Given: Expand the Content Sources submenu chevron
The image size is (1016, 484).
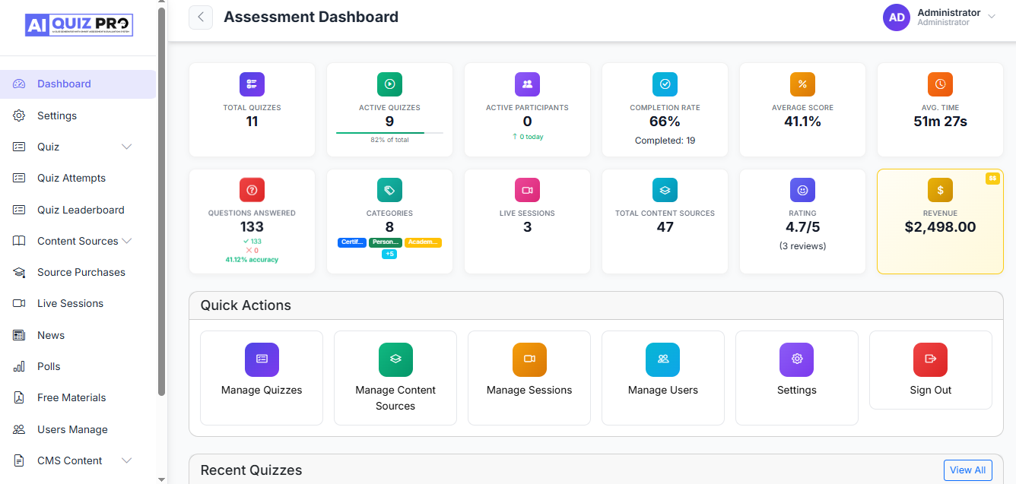Looking at the screenshot, I should (x=127, y=241).
